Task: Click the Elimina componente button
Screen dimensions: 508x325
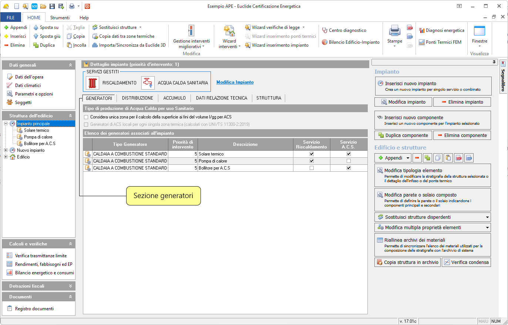Action: click(x=462, y=135)
